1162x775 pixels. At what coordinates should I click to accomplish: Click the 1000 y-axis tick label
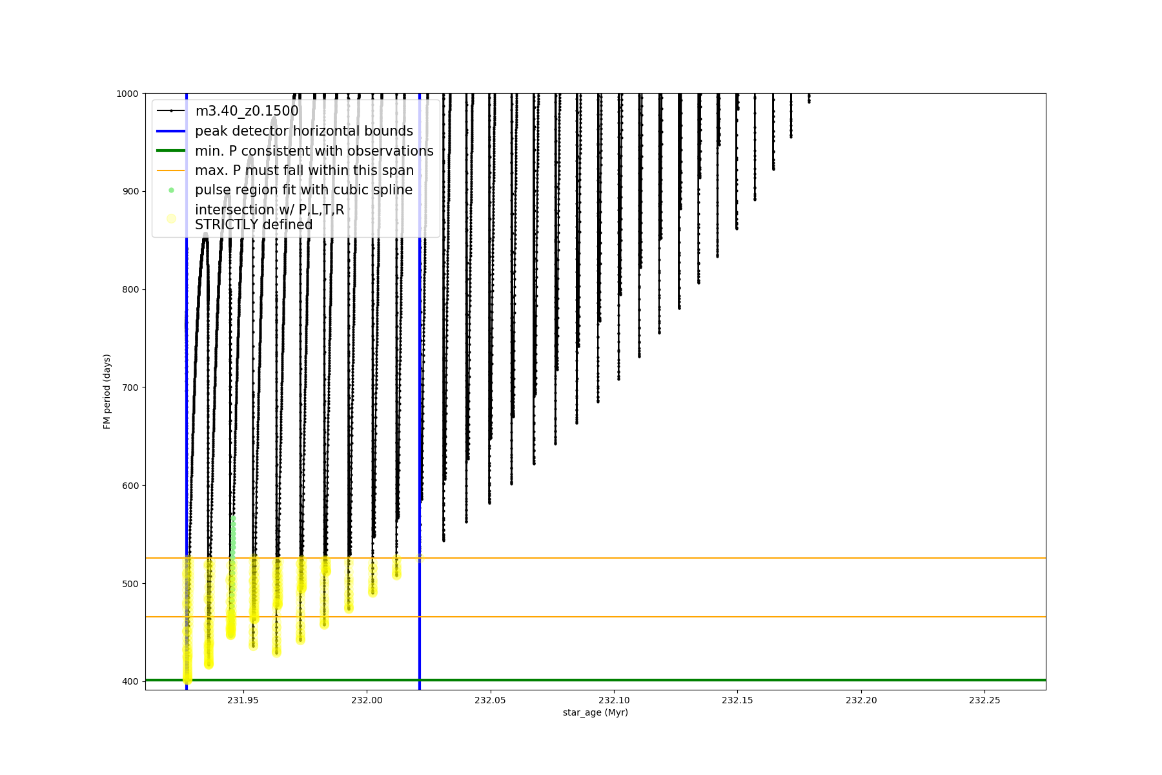tap(127, 94)
